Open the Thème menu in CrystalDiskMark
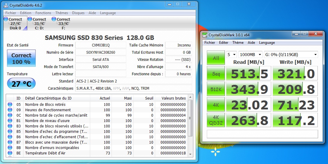This screenshot has height=164, width=328. point(238,43)
